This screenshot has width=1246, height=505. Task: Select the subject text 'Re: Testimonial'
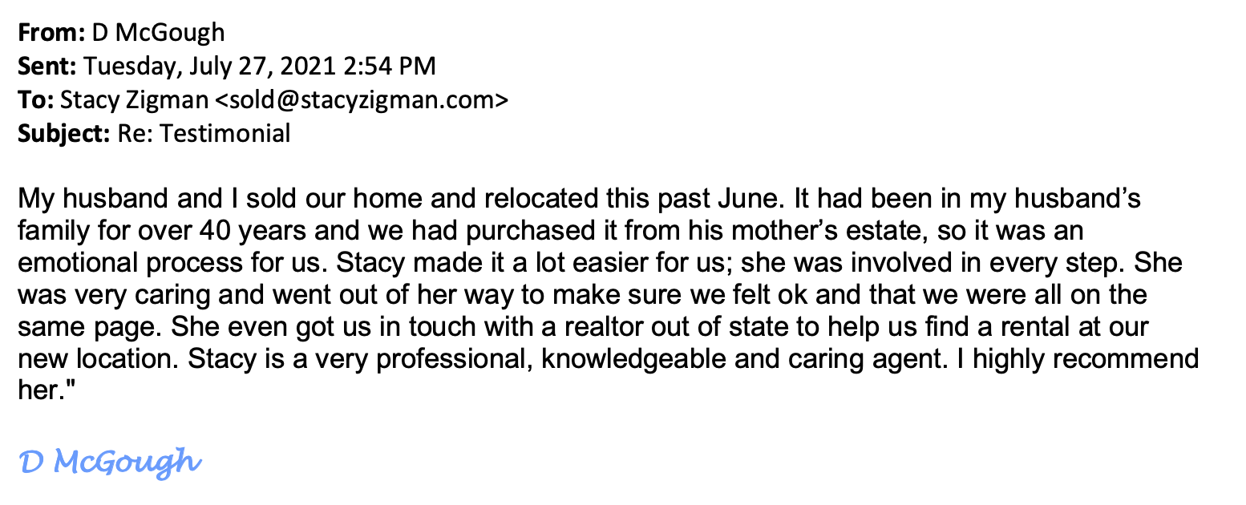coord(204,133)
